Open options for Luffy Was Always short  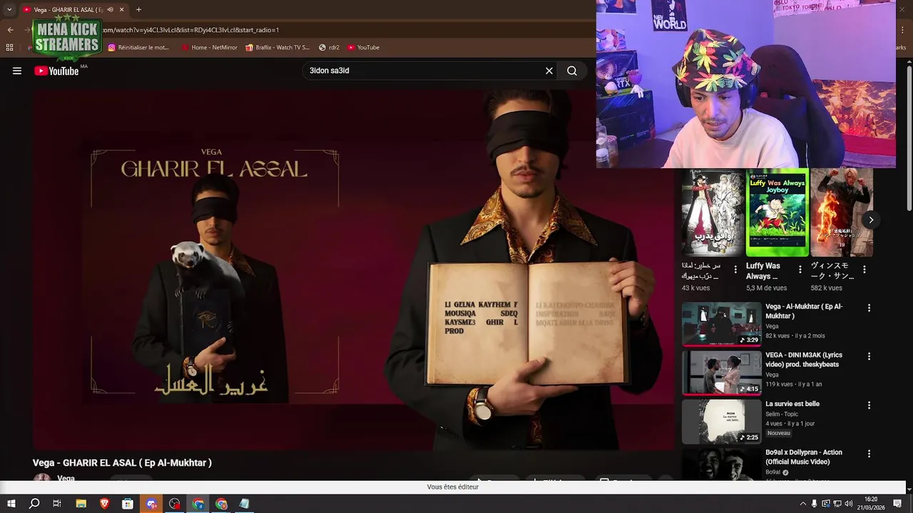pyautogui.click(x=800, y=270)
